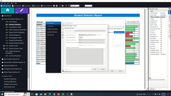Switch to the LABELS vertical tab
Viewport: 171px width, 96px height.
pyautogui.click(x=169, y=37)
